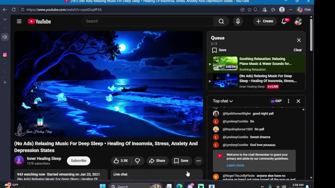Select @KyahDeneeStigler chat username

pos(237,114)
